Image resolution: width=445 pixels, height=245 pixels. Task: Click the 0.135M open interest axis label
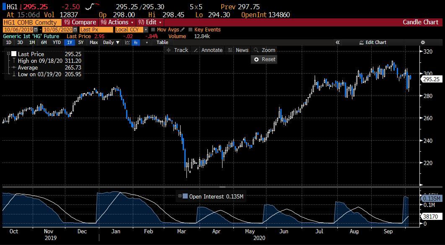[x=431, y=198]
